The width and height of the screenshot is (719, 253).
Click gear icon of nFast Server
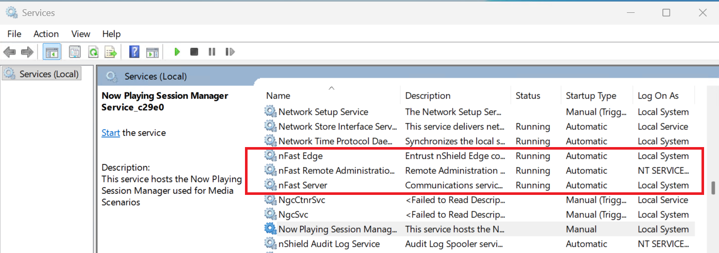pyautogui.click(x=270, y=185)
